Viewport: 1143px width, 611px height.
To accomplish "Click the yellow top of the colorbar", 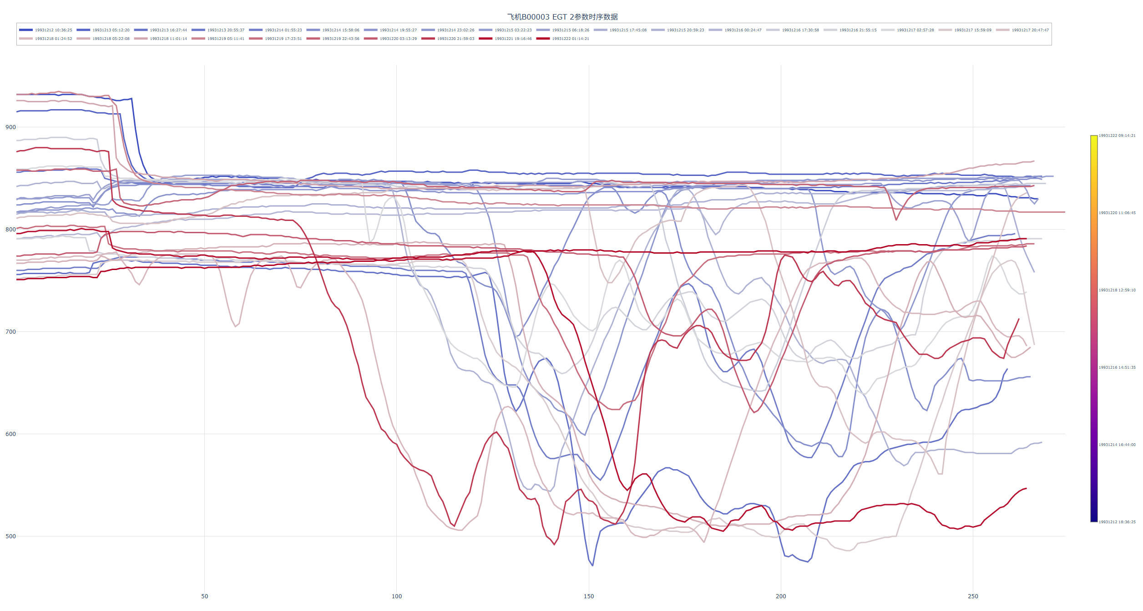I will tap(1094, 138).
